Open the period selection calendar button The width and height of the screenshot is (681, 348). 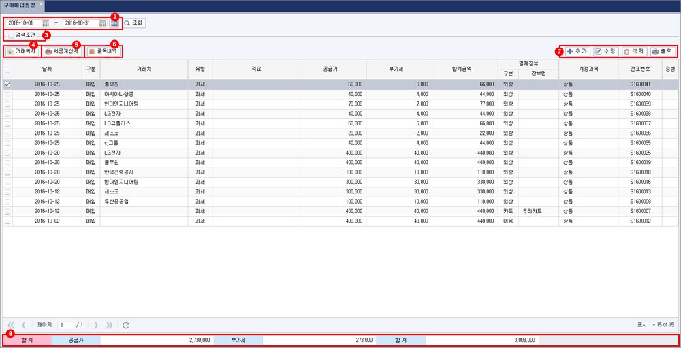tap(114, 23)
